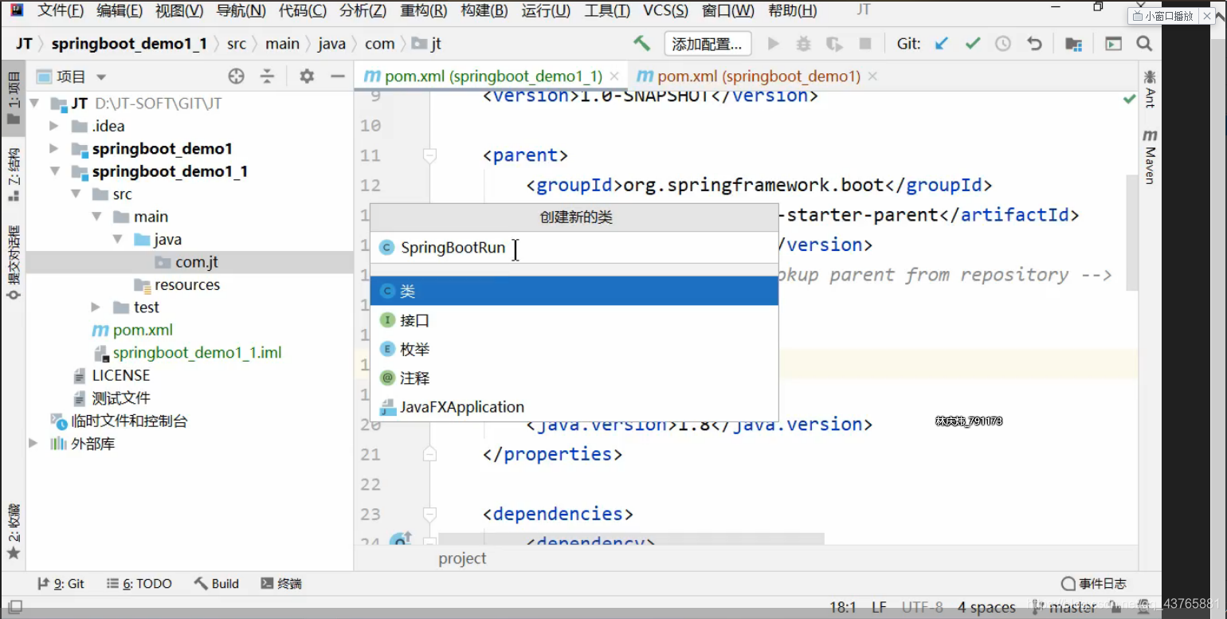
Task: Collapse the springboot_demo1_1 module
Action: click(54, 171)
